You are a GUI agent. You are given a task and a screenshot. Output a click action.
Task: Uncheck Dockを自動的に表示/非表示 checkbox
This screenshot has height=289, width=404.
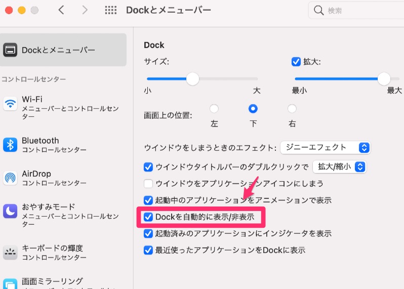click(148, 217)
